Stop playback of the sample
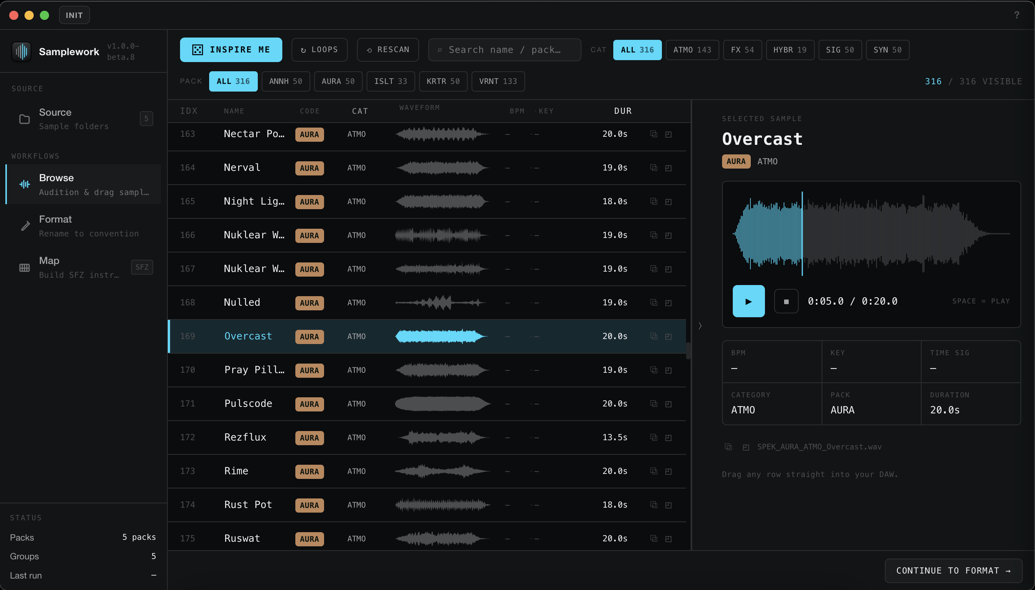Viewport: 1035px width, 590px height. (x=786, y=301)
